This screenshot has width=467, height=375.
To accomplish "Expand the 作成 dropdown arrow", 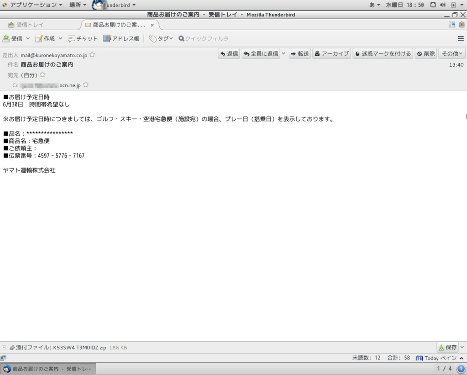I will click(60, 38).
